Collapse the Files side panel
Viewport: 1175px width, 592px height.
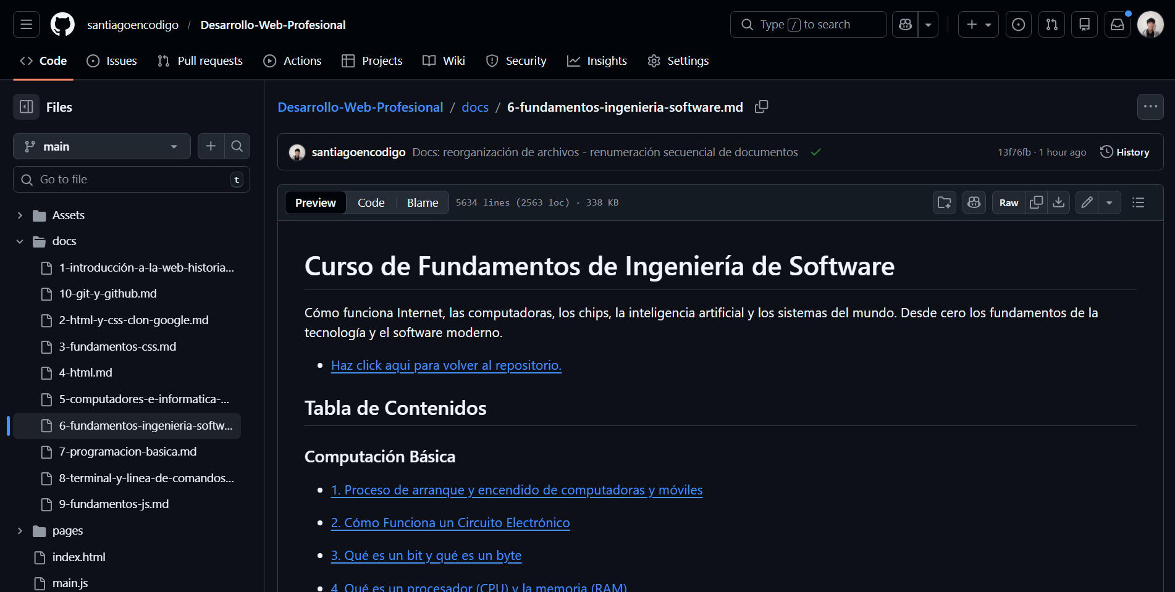click(25, 107)
